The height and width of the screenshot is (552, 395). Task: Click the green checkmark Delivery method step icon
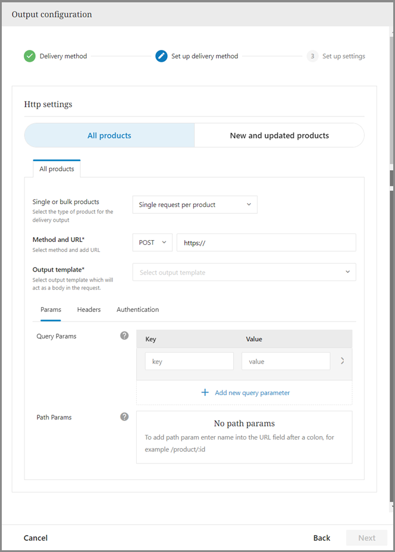[x=30, y=56]
